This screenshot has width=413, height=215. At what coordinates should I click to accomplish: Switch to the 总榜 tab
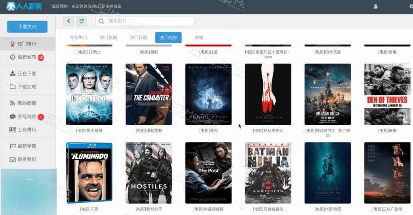(199, 38)
